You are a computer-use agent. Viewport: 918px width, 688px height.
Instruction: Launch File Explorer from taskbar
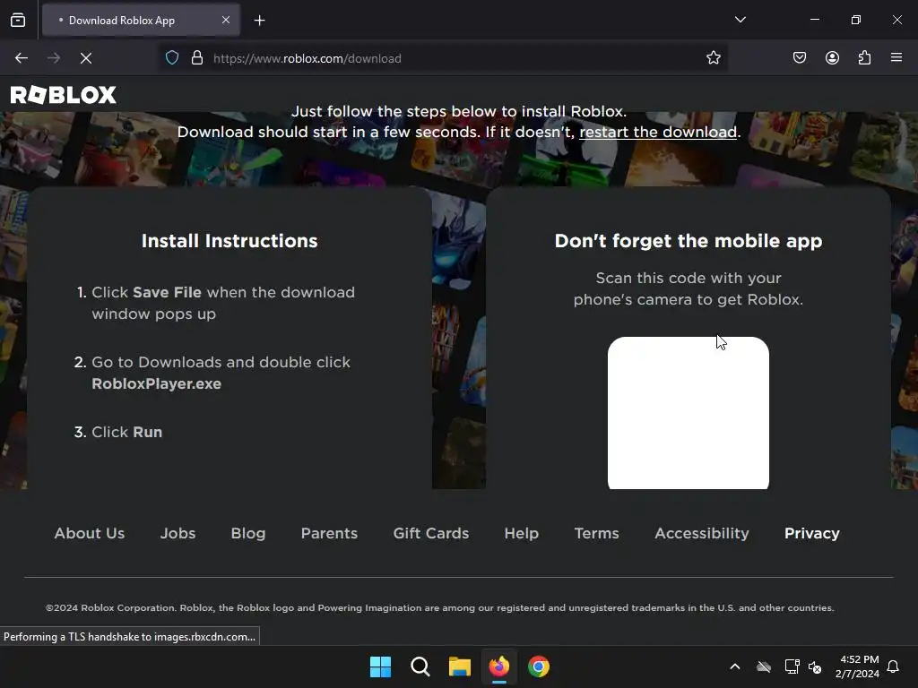pos(460,666)
